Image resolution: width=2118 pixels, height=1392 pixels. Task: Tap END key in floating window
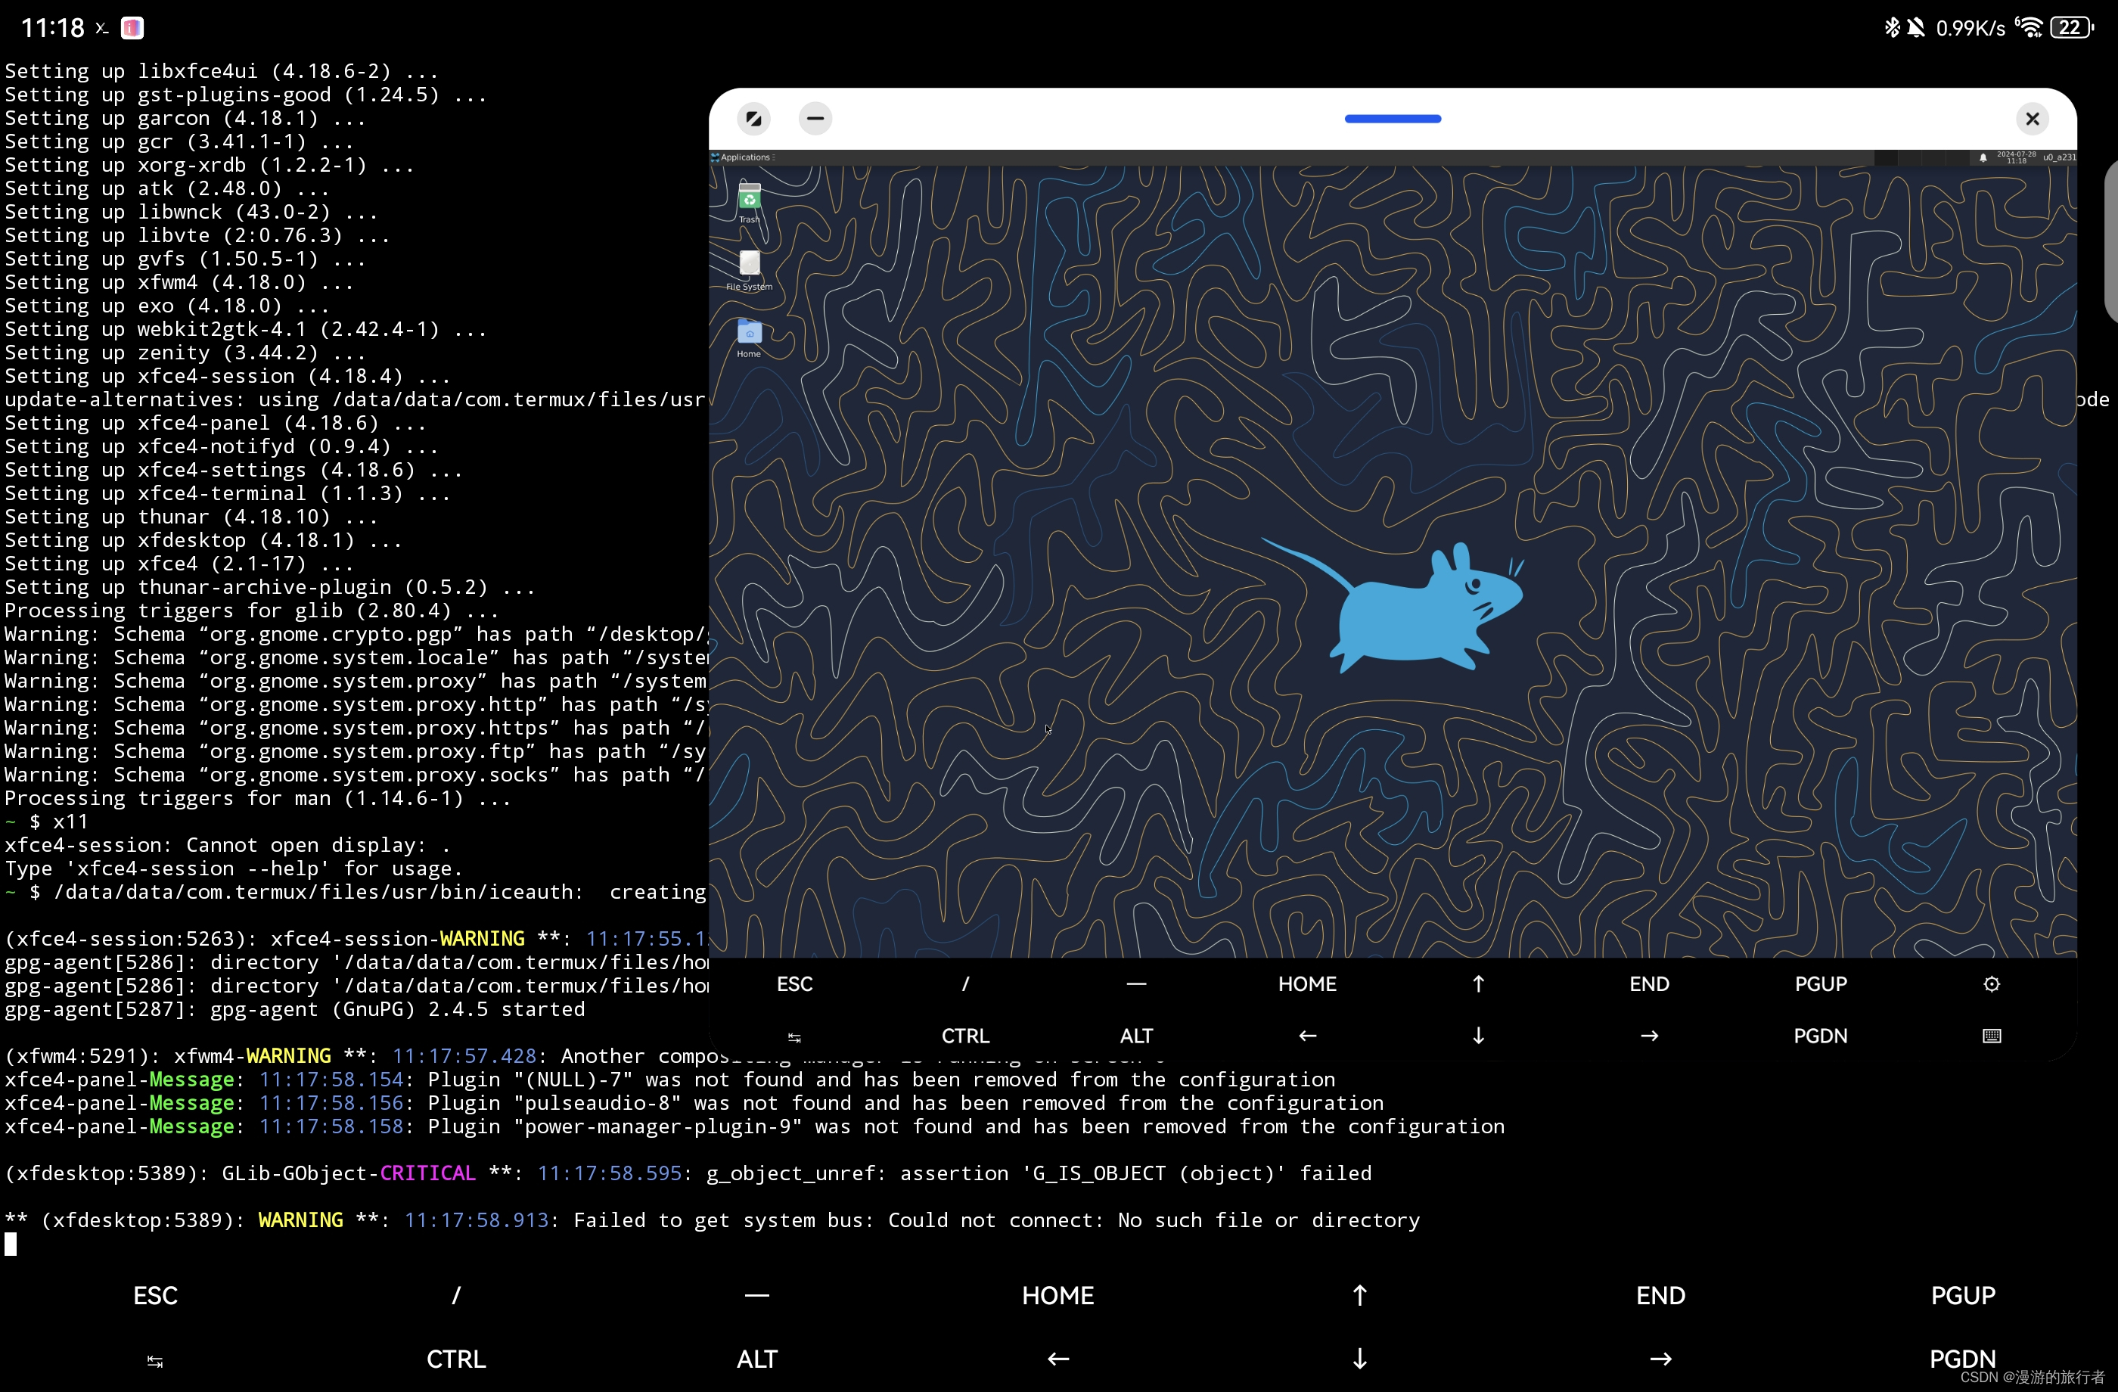point(1649,984)
